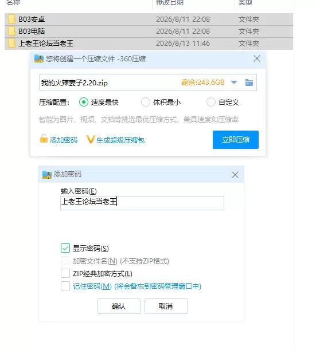Click the 添加密码 link
316x350 pixels.
[64, 140]
